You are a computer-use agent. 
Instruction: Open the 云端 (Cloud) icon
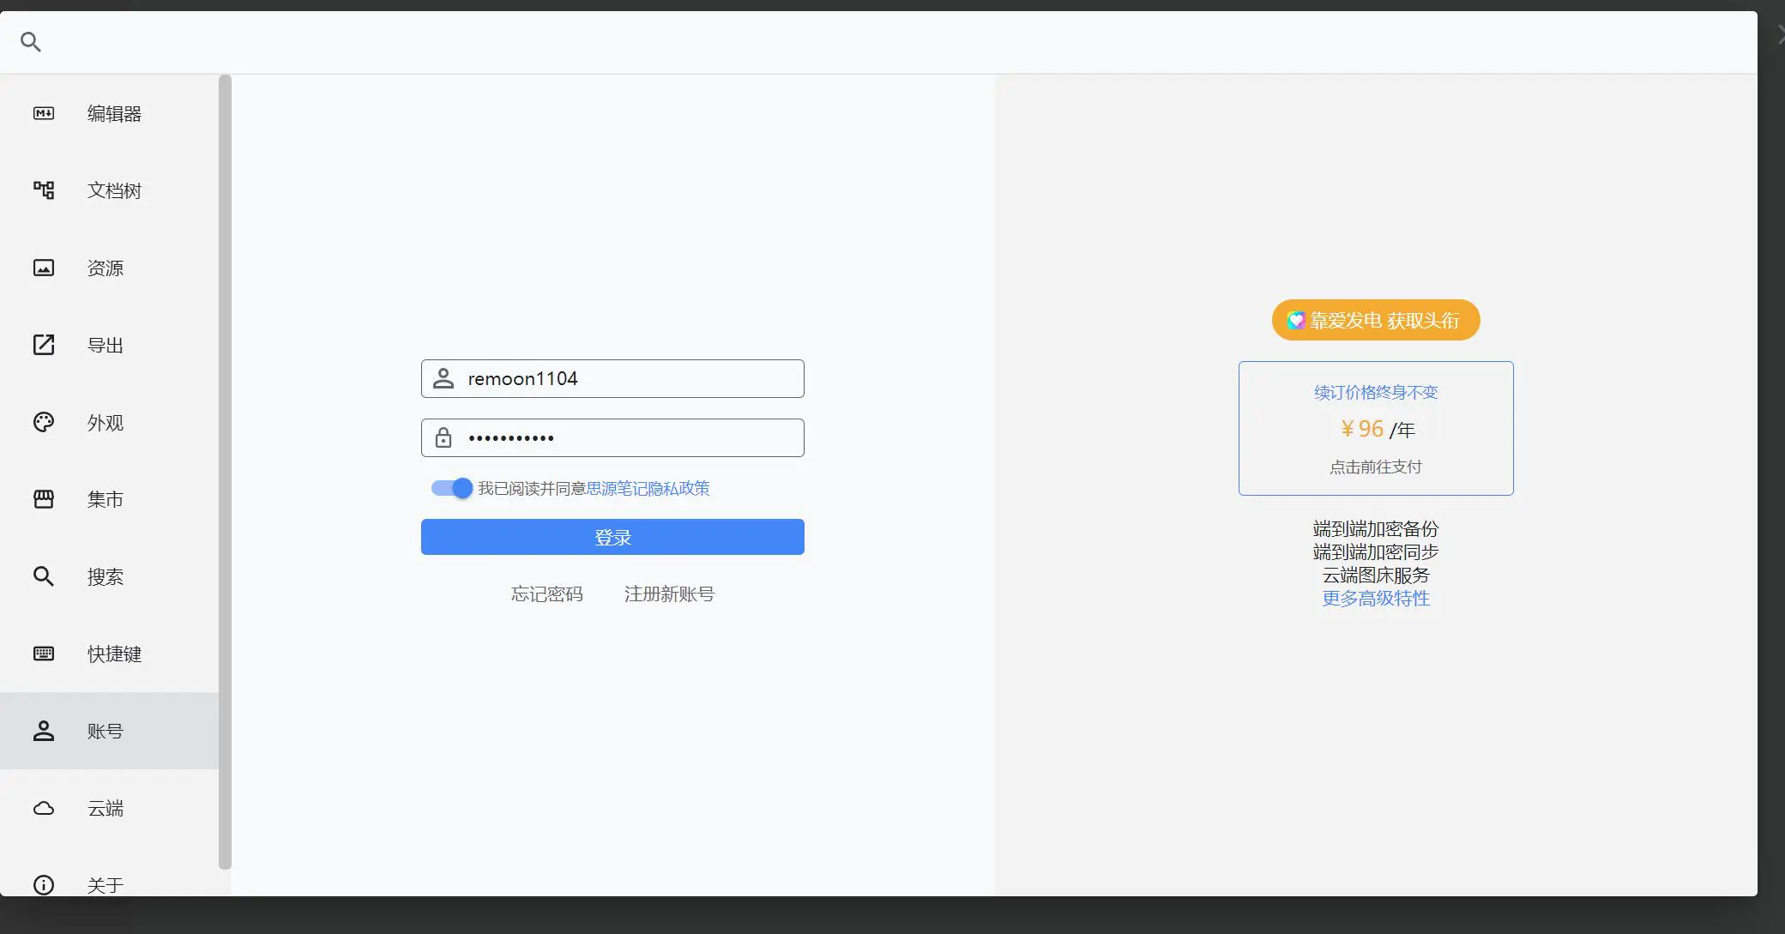pos(44,808)
